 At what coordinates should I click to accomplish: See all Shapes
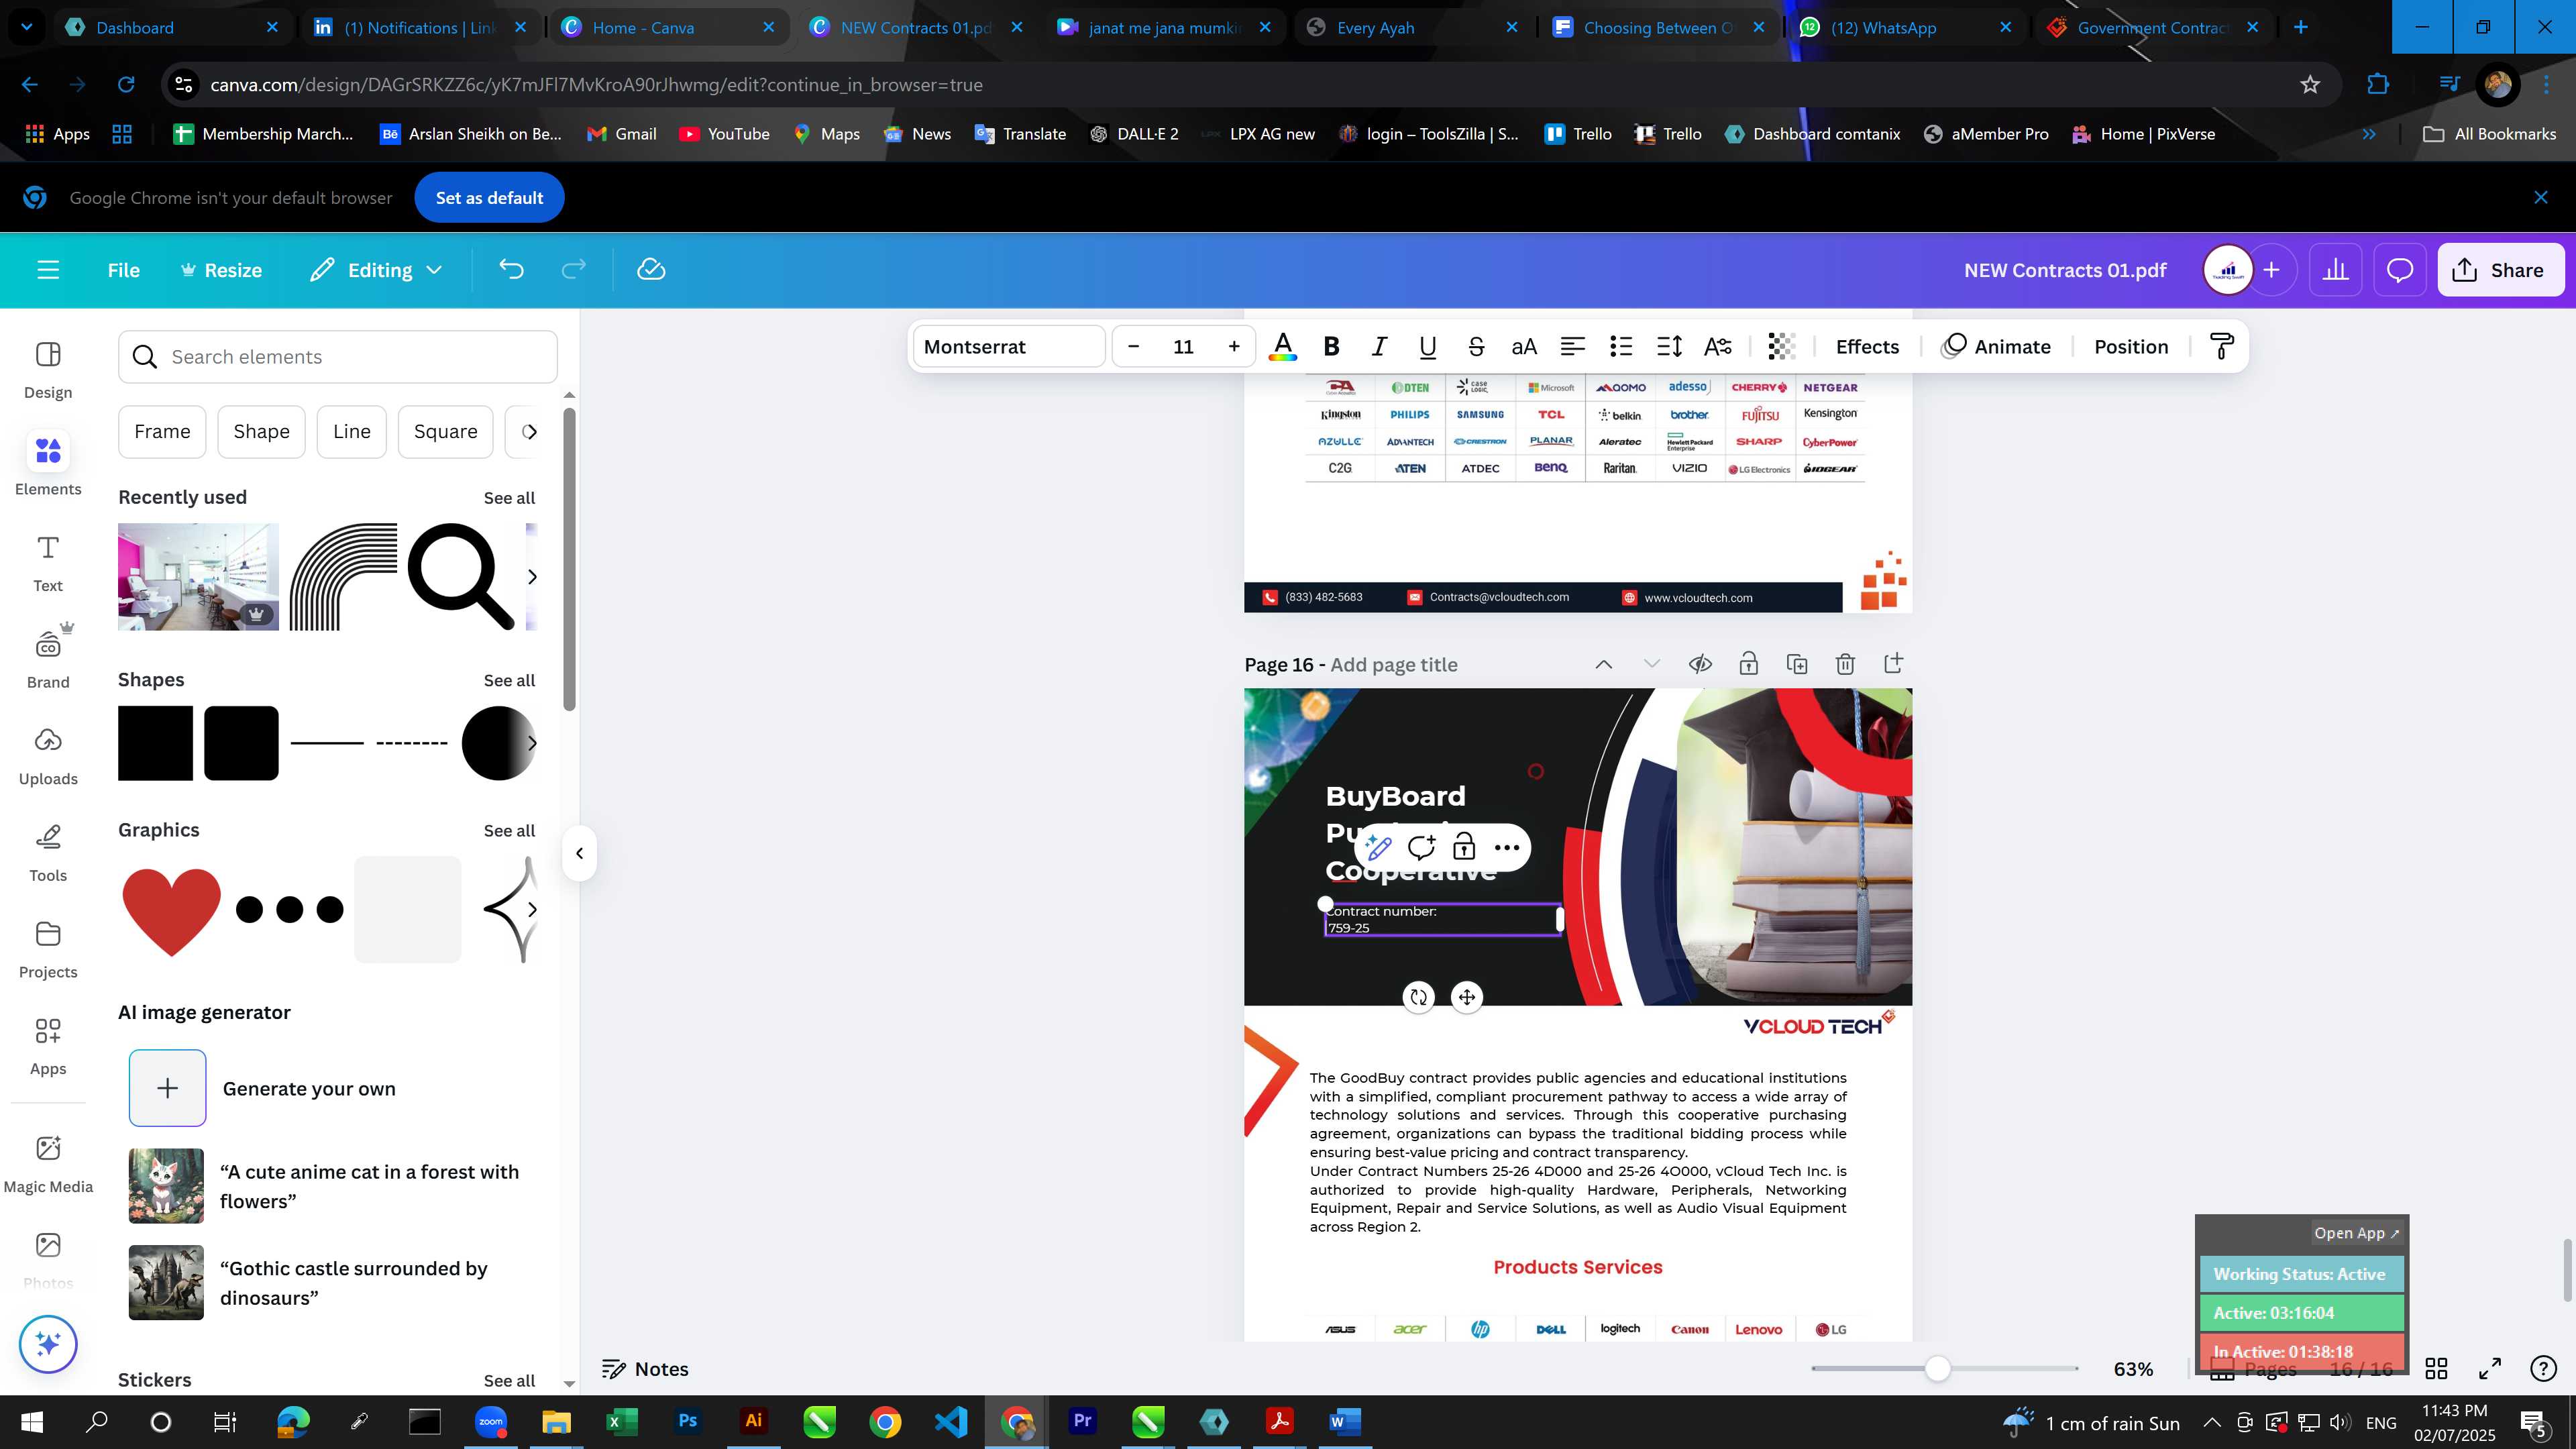[509, 680]
